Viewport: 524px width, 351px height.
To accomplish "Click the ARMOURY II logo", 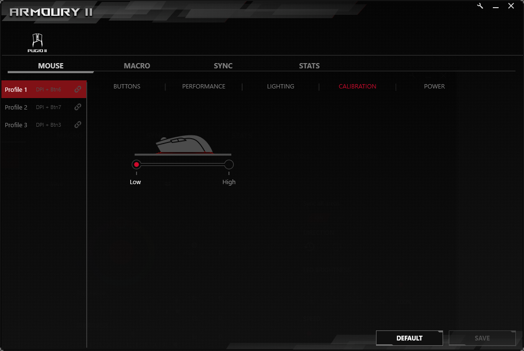I will point(51,12).
